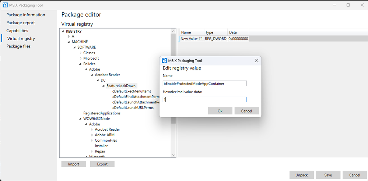Collapse the WOW6432Node node

pos(81,118)
